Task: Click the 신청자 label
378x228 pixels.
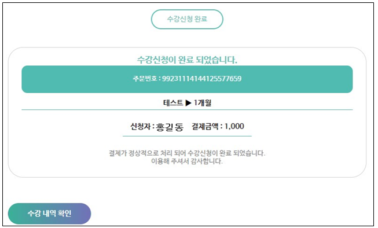Action: pyautogui.click(x=140, y=126)
